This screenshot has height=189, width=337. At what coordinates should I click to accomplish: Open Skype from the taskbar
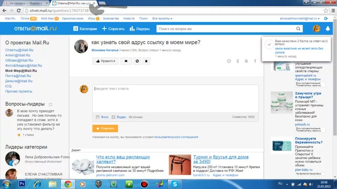coord(175,184)
